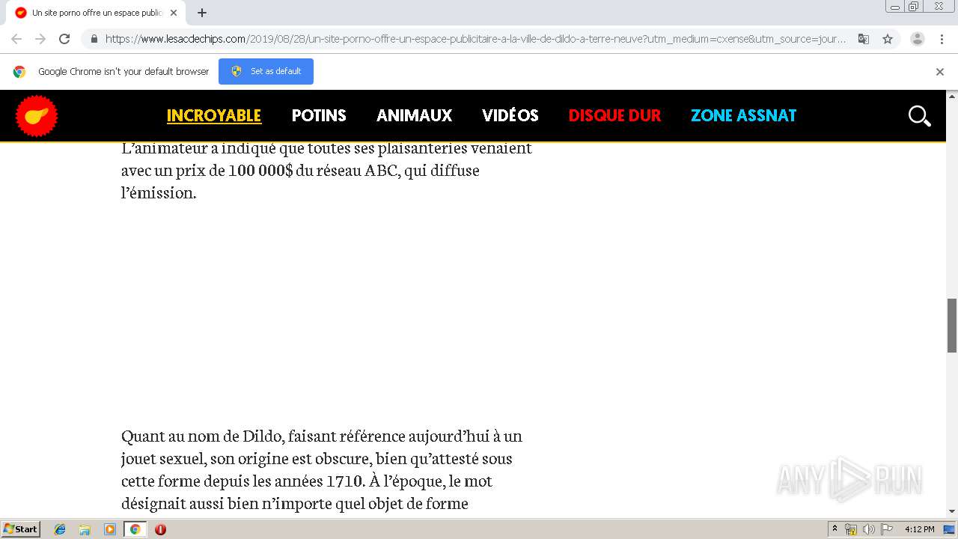958x539 pixels.
Task: Click the Sac de Chips site logo
Action: point(37,116)
